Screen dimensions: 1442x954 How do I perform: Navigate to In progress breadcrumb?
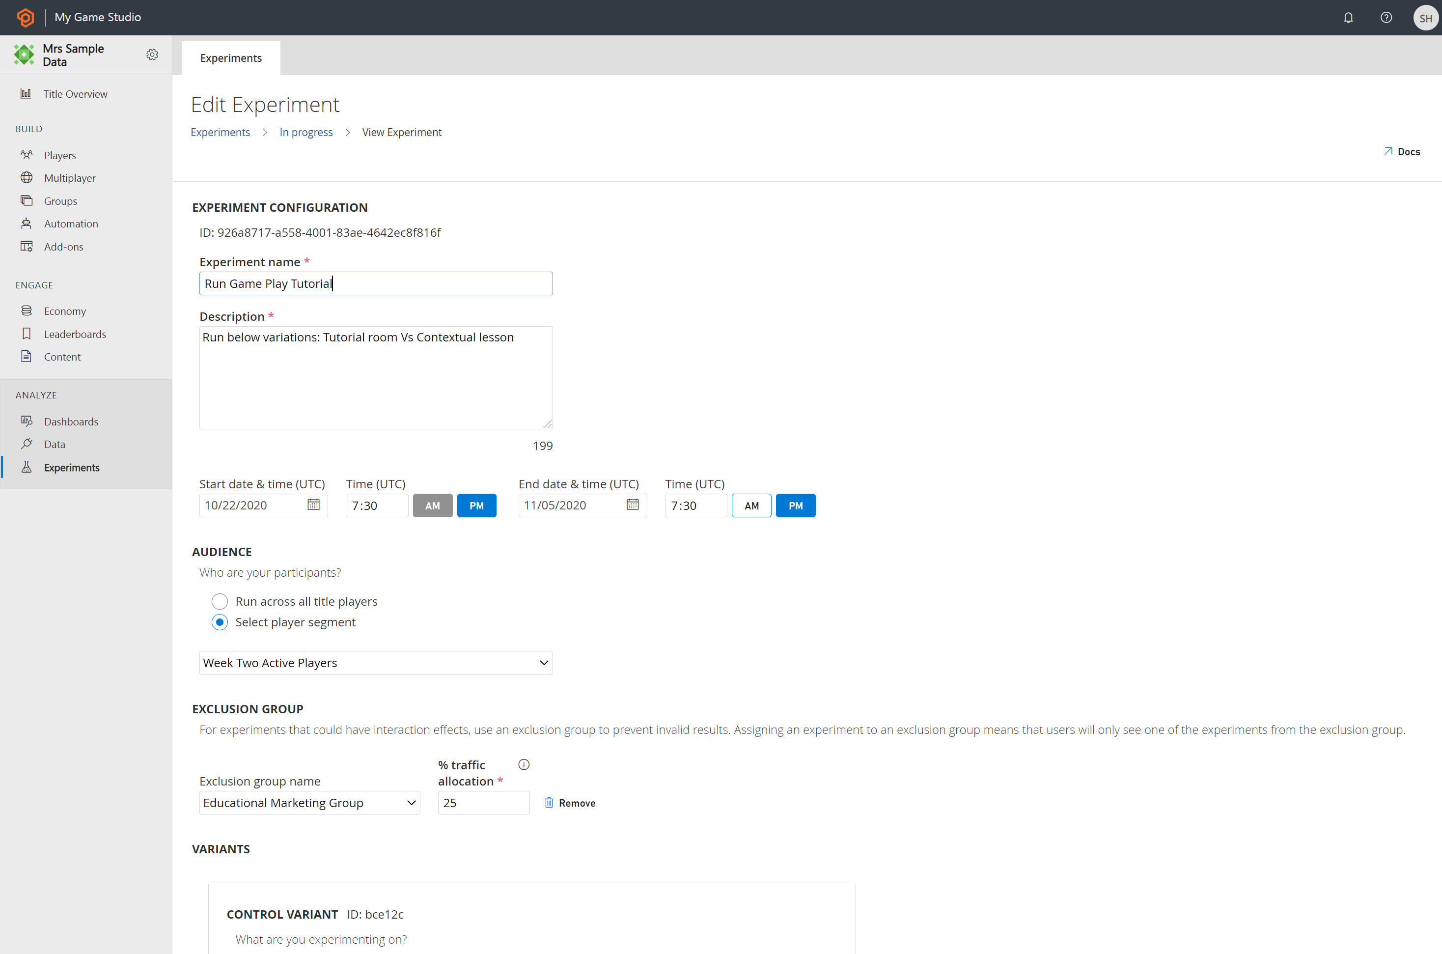[x=306, y=132]
